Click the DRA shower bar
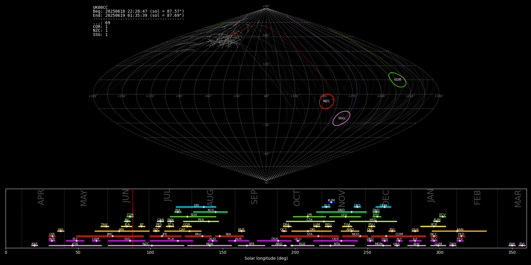Image resolution: width=531 pixels, height=265 pixels. click(x=287, y=226)
